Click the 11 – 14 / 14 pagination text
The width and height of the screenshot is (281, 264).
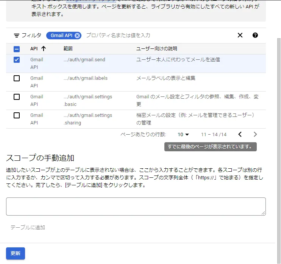[214, 134]
